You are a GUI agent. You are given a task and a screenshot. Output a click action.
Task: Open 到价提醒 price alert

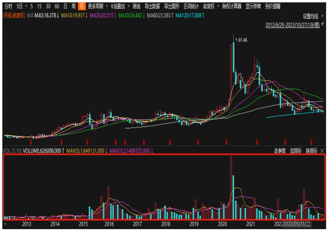coord(272,6)
